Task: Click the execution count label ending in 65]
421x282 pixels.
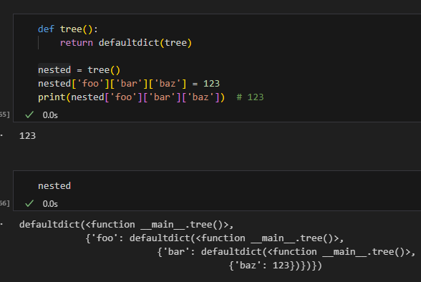Action: pos(5,115)
